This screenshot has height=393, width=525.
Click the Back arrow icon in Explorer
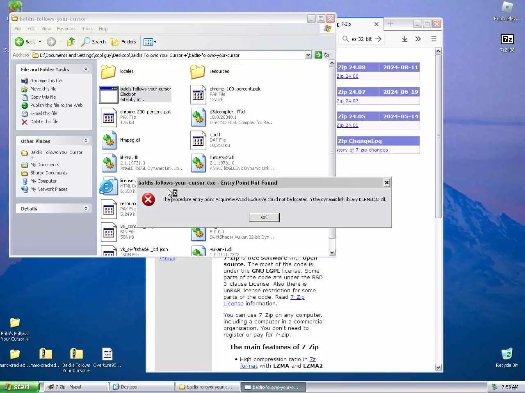click(19, 42)
